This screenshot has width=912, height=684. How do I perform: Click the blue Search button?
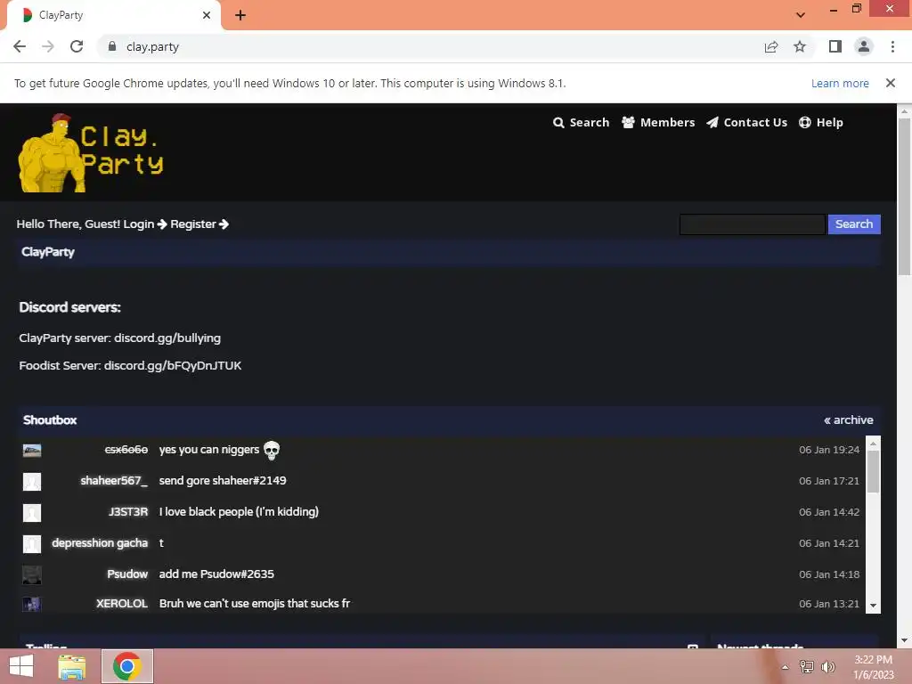854,224
